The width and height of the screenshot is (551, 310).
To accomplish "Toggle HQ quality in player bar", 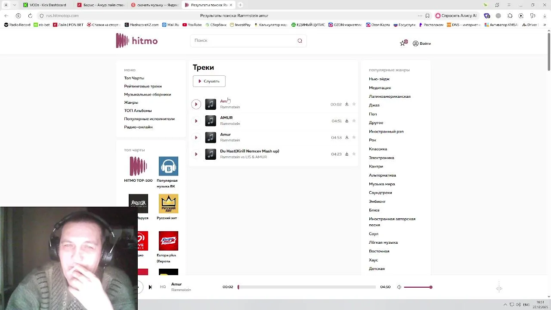I will (x=163, y=287).
